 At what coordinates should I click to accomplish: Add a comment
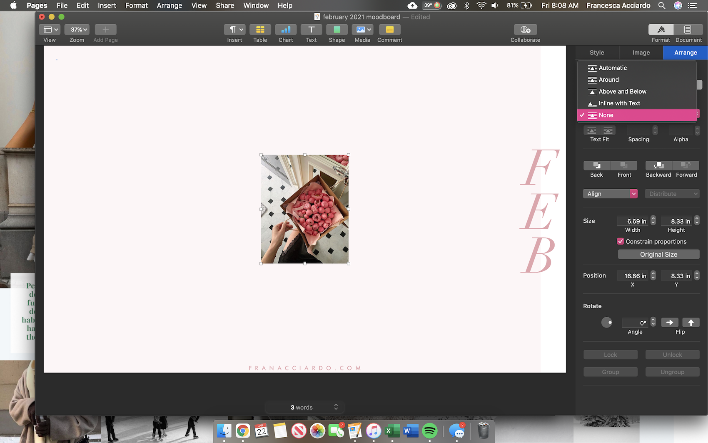pyautogui.click(x=389, y=30)
